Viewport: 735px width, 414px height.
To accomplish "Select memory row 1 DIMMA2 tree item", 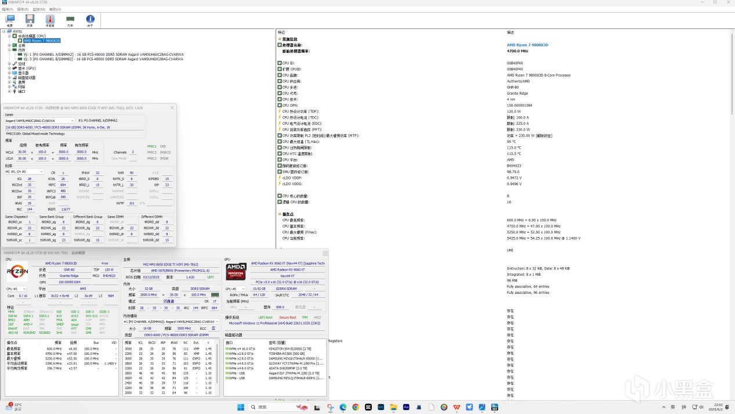I will pyautogui.click(x=103, y=55).
